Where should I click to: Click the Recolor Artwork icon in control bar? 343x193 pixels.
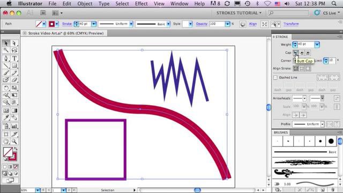[x=242, y=24]
